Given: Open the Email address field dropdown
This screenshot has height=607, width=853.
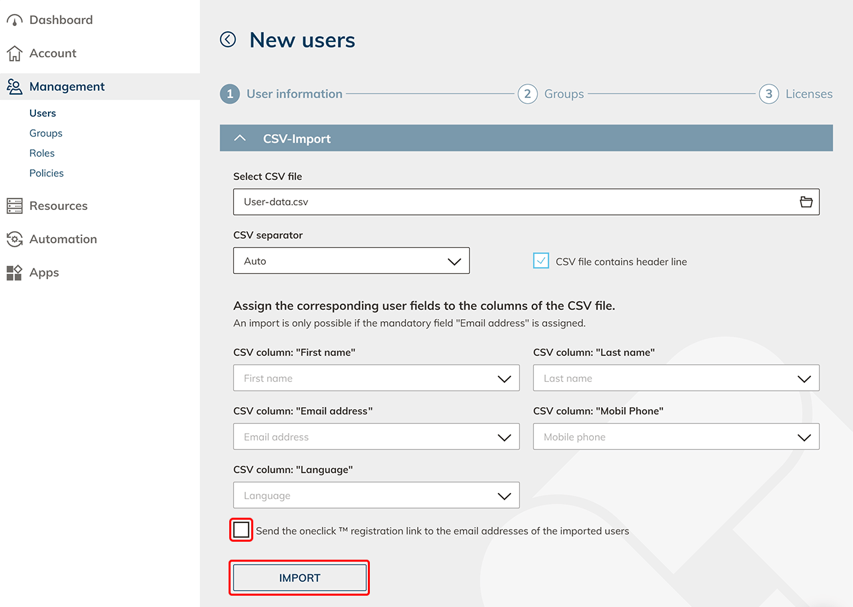Looking at the screenshot, I should [376, 437].
